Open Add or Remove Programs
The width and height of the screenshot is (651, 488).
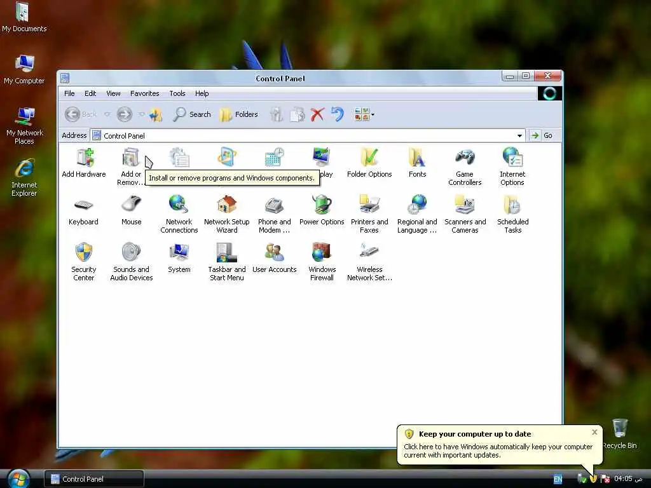(x=131, y=166)
